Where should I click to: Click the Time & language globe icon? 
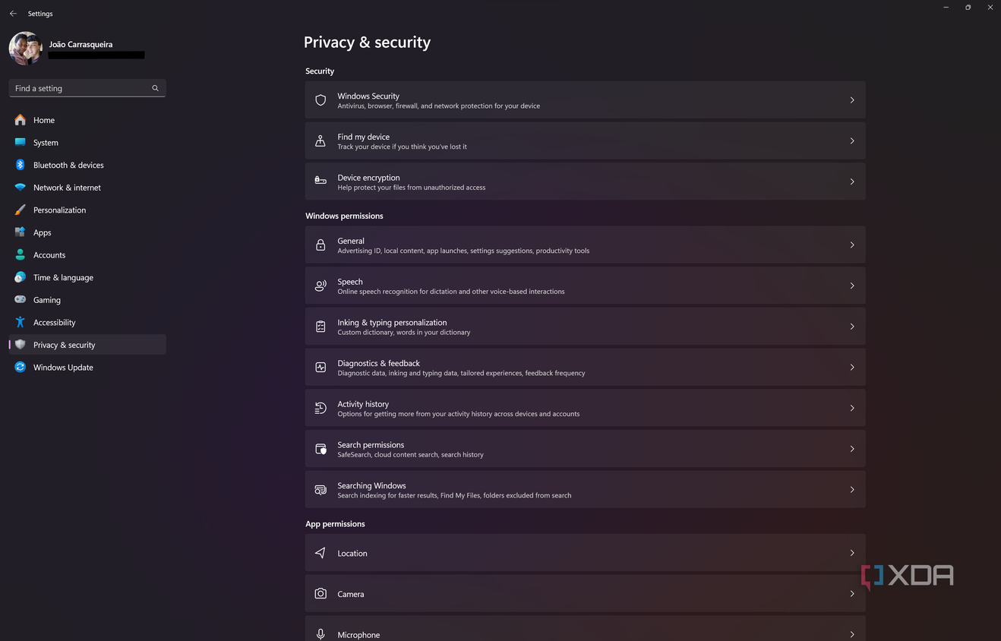[21, 277]
